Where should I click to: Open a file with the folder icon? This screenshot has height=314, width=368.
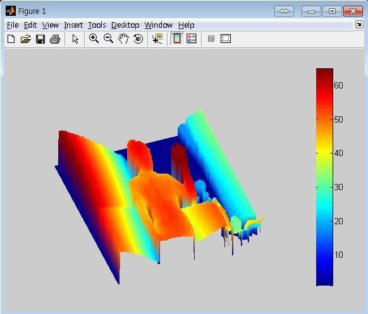25,39
